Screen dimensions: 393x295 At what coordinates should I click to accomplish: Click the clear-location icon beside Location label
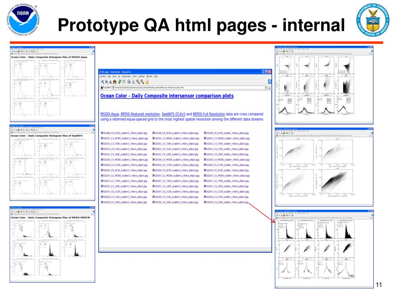point(102,88)
